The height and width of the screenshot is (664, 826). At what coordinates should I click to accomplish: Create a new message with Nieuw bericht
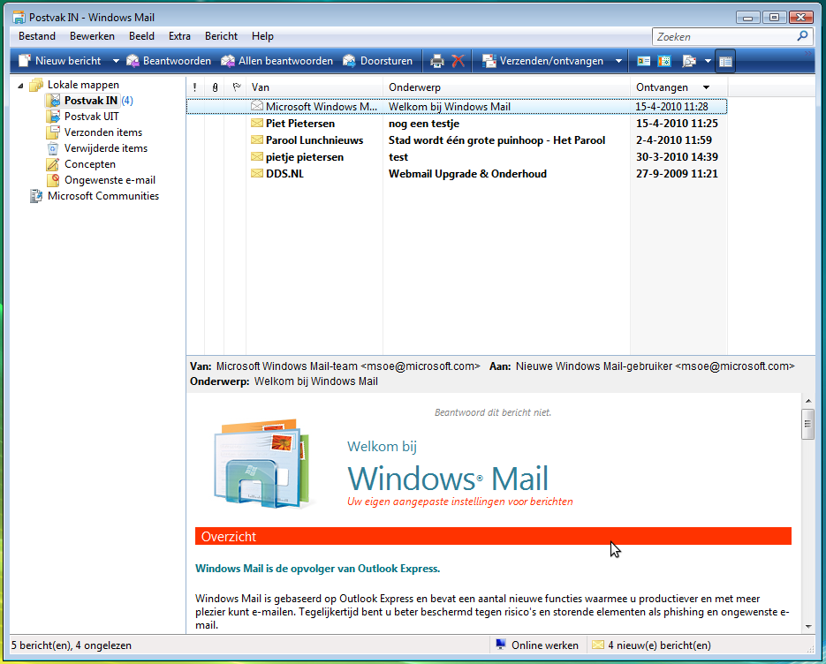pos(59,61)
